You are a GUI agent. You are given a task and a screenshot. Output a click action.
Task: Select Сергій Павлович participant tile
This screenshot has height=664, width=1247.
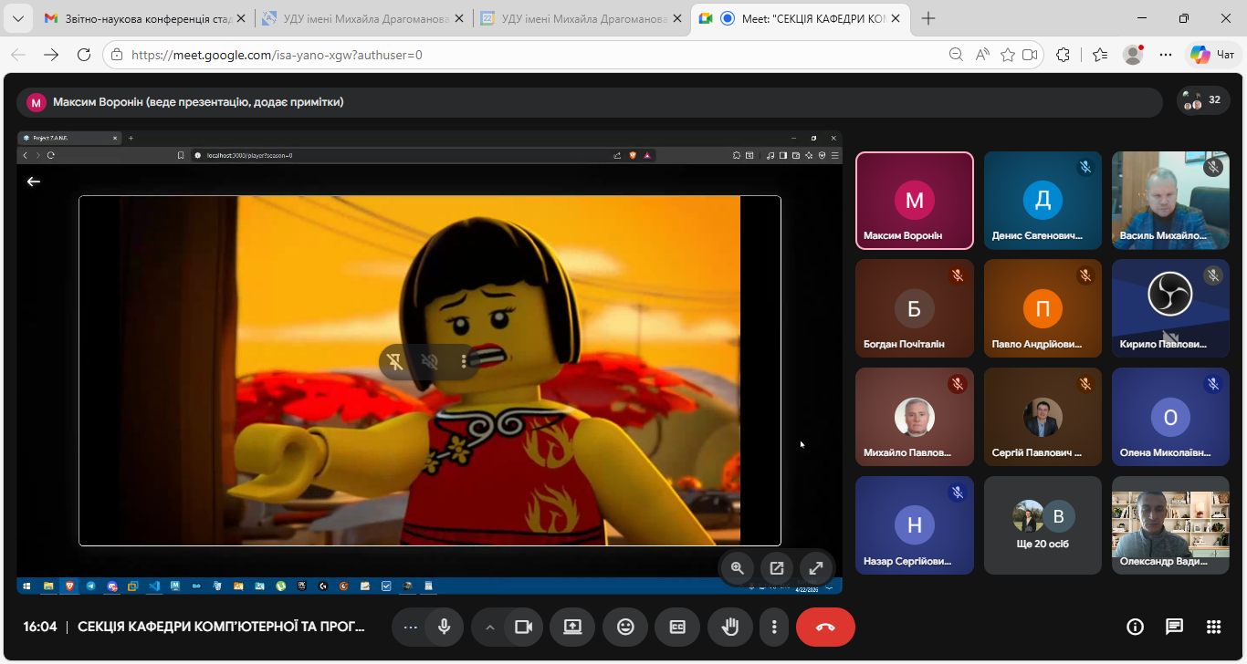click(1043, 417)
